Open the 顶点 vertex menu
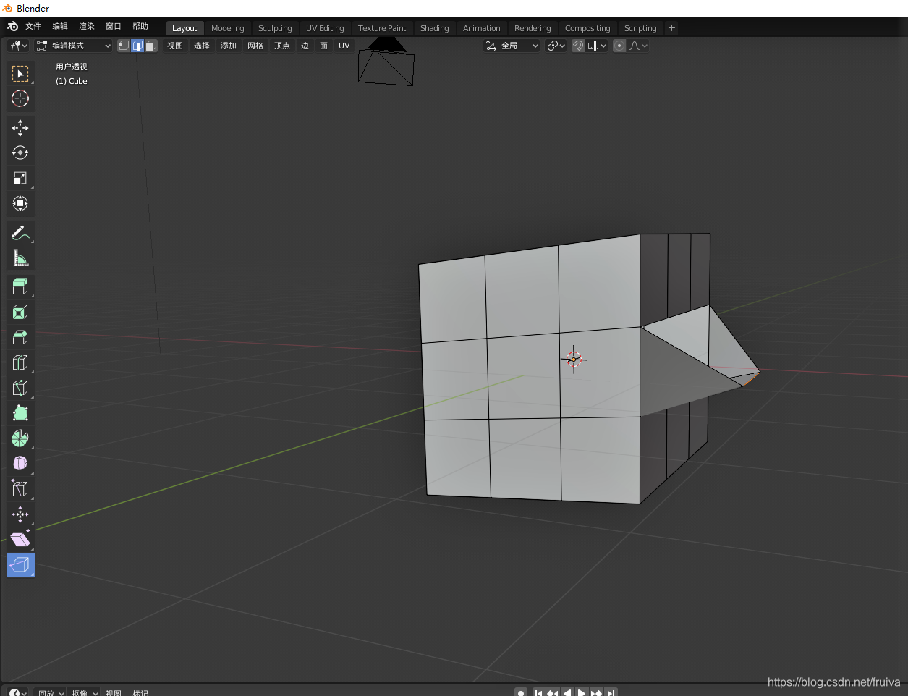Viewport: 908px width, 696px height. coord(282,46)
